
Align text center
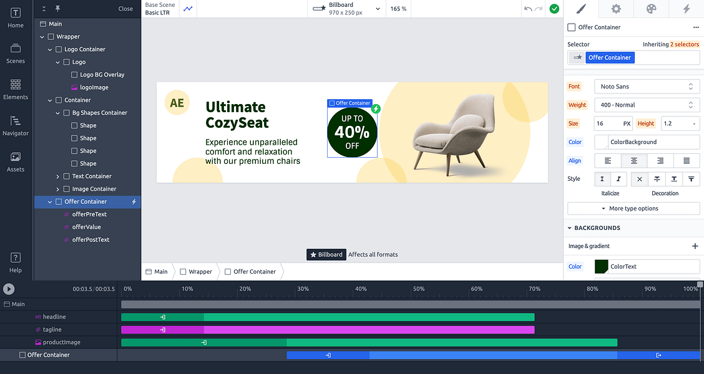point(634,161)
